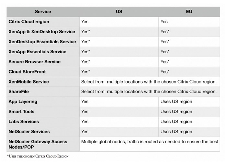This screenshot has width=225, height=162.
Task: Click the footnote about chosen Citrix Cloud Region
Action: point(38,156)
